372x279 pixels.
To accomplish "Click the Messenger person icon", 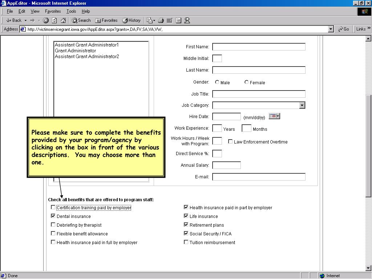I will [x=187, y=20].
